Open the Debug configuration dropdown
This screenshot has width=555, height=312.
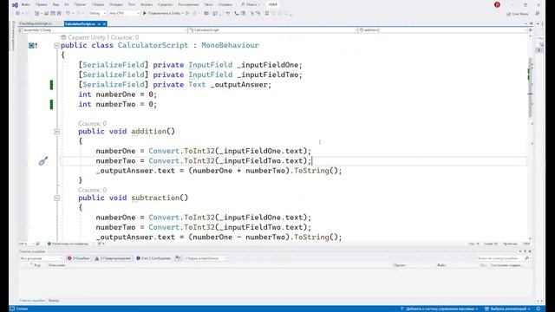coord(97,14)
